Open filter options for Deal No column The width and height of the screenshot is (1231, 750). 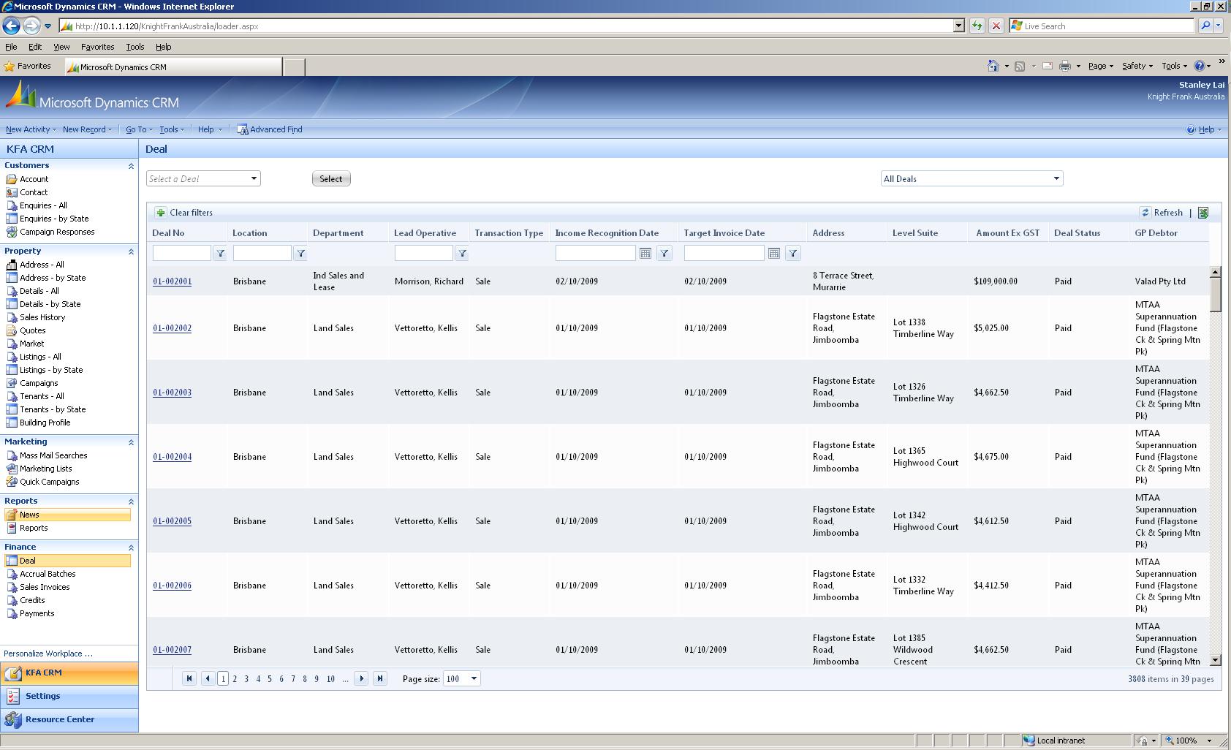point(220,253)
